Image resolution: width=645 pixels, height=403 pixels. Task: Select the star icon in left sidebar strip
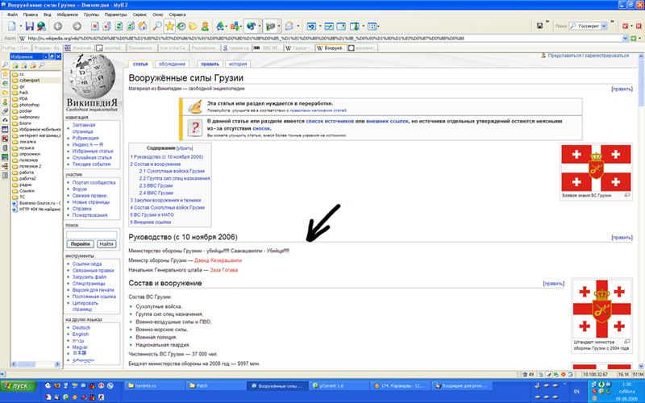[x=5, y=74]
